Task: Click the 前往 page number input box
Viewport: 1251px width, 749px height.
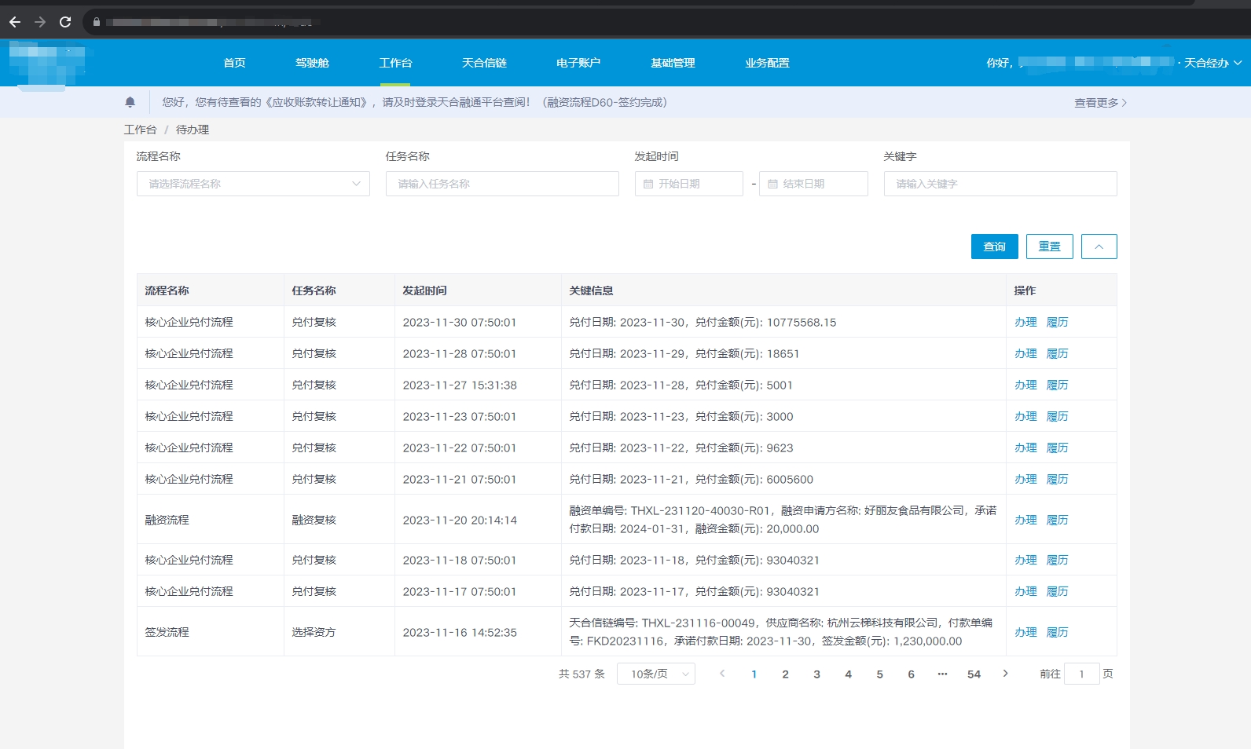Action: [x=1082, y=674]
